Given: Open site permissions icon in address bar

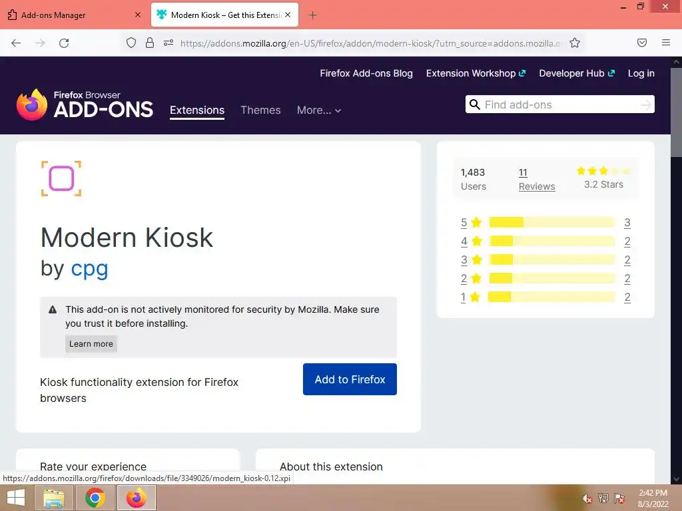Looking at the screenshot, I should 169,43.
